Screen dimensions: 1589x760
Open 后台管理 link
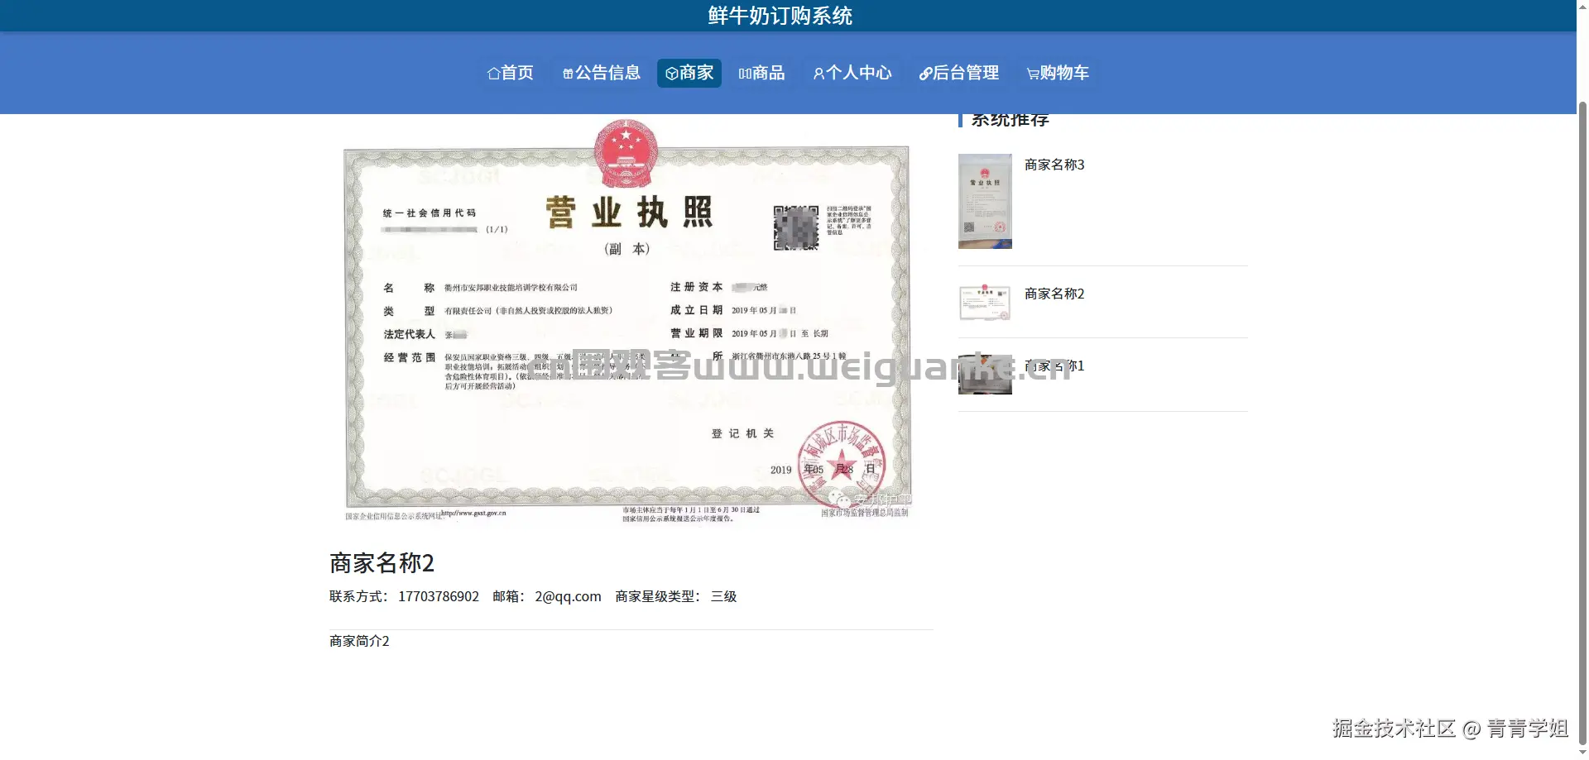pos(959,73)
